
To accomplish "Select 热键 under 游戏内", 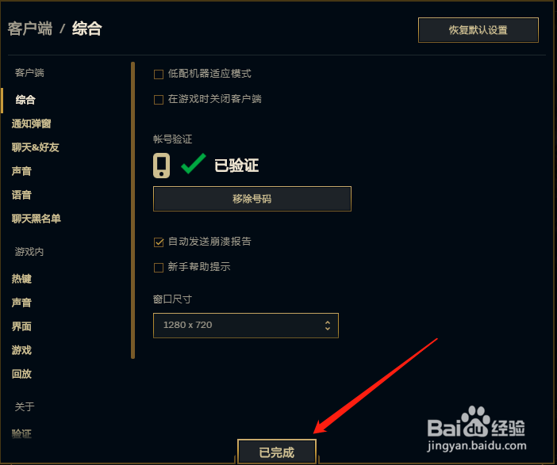I will click(21, 279).
